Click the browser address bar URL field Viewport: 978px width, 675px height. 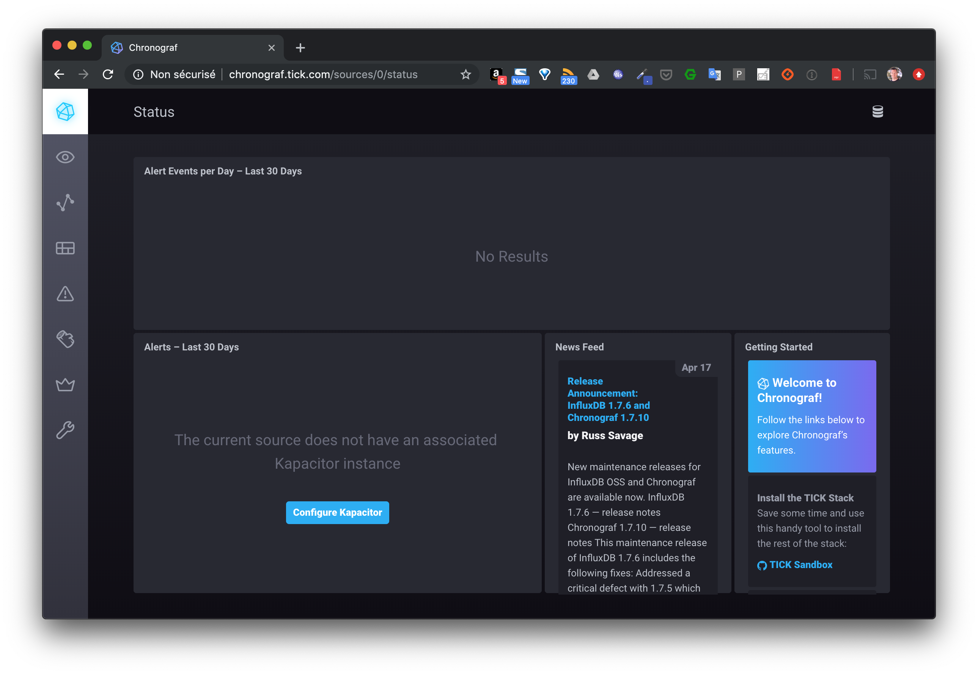(x=322, y=74)
